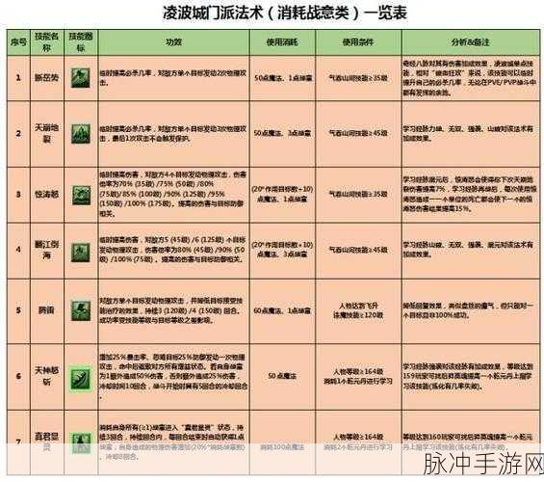
Task: Click the cost cell in row 2 天崩地裂
Action: tap(282, 133)
